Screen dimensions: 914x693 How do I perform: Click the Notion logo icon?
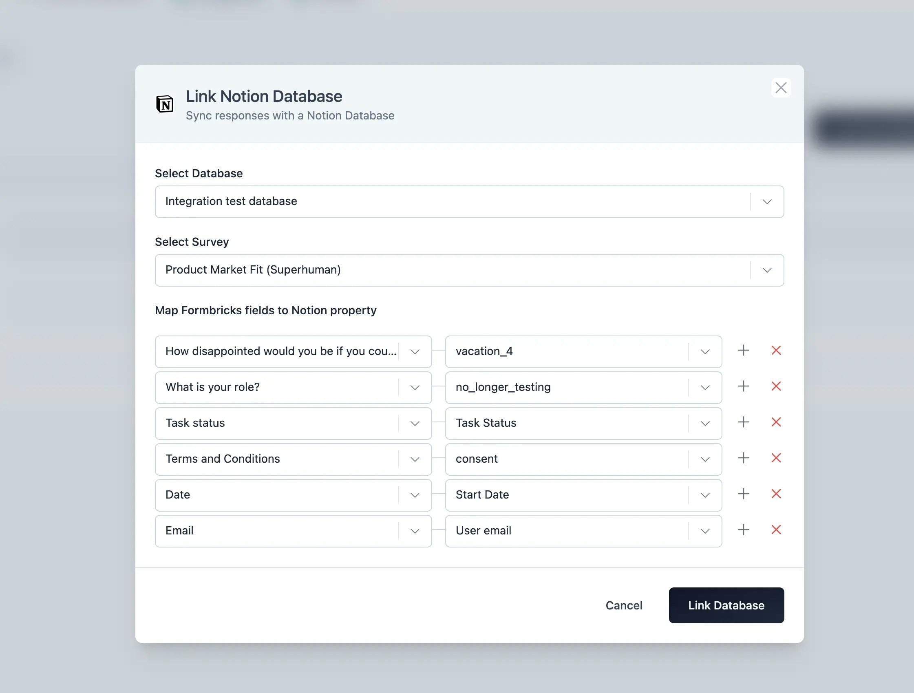164,104
